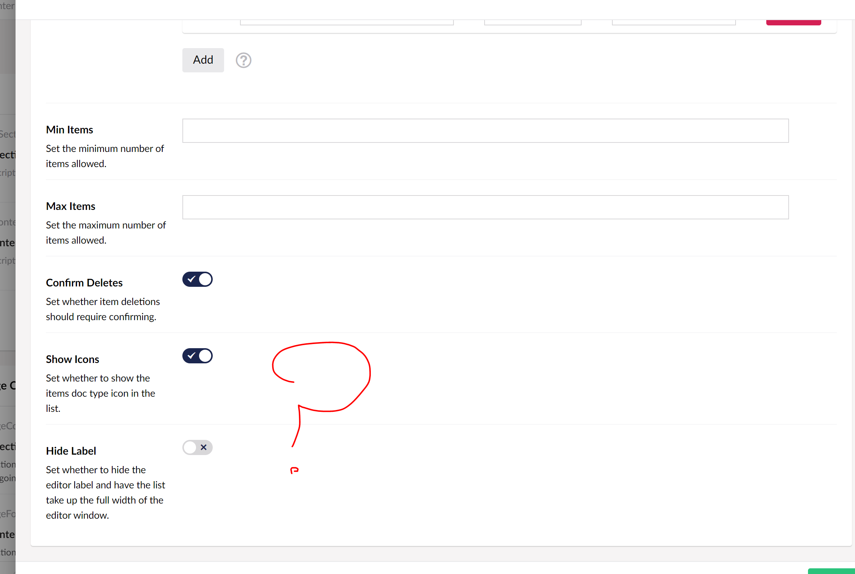Click the Min Items label

point(69,130)
